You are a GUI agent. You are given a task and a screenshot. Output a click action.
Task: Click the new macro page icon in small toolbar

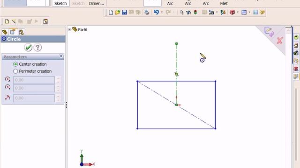(7, 21)
